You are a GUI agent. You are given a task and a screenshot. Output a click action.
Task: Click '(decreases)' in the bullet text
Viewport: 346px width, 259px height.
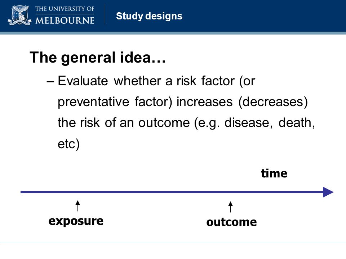(x=273, y=102)
